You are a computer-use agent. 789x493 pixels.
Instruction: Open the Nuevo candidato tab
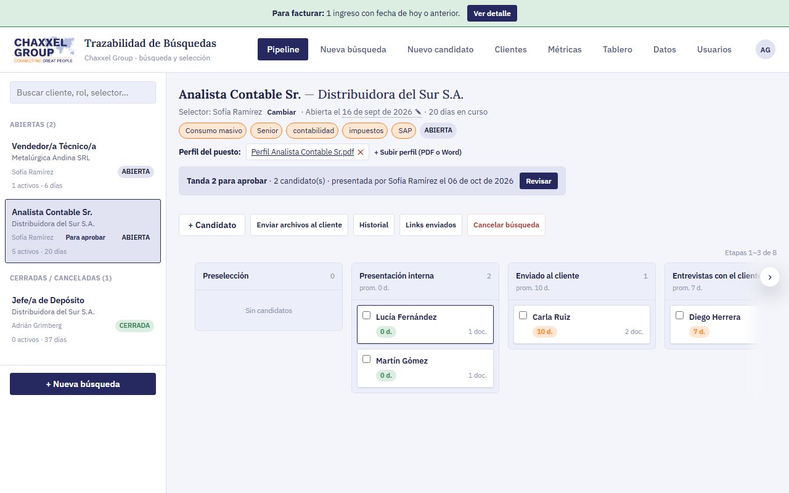click(440, 49)
